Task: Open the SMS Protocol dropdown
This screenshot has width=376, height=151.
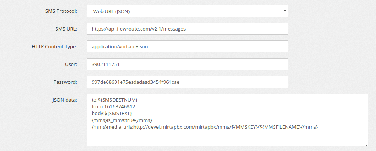Action: [187, 11]
